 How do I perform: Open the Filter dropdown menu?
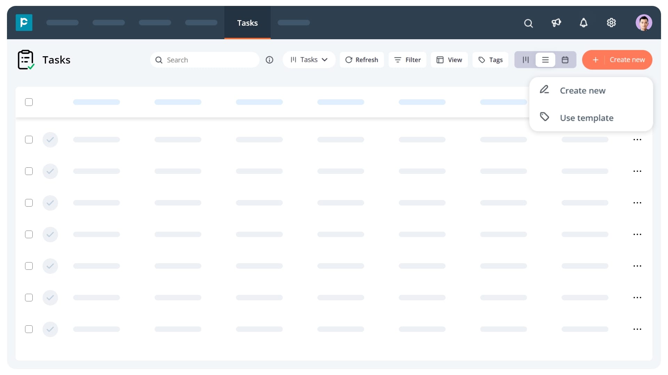click(407, 59)
